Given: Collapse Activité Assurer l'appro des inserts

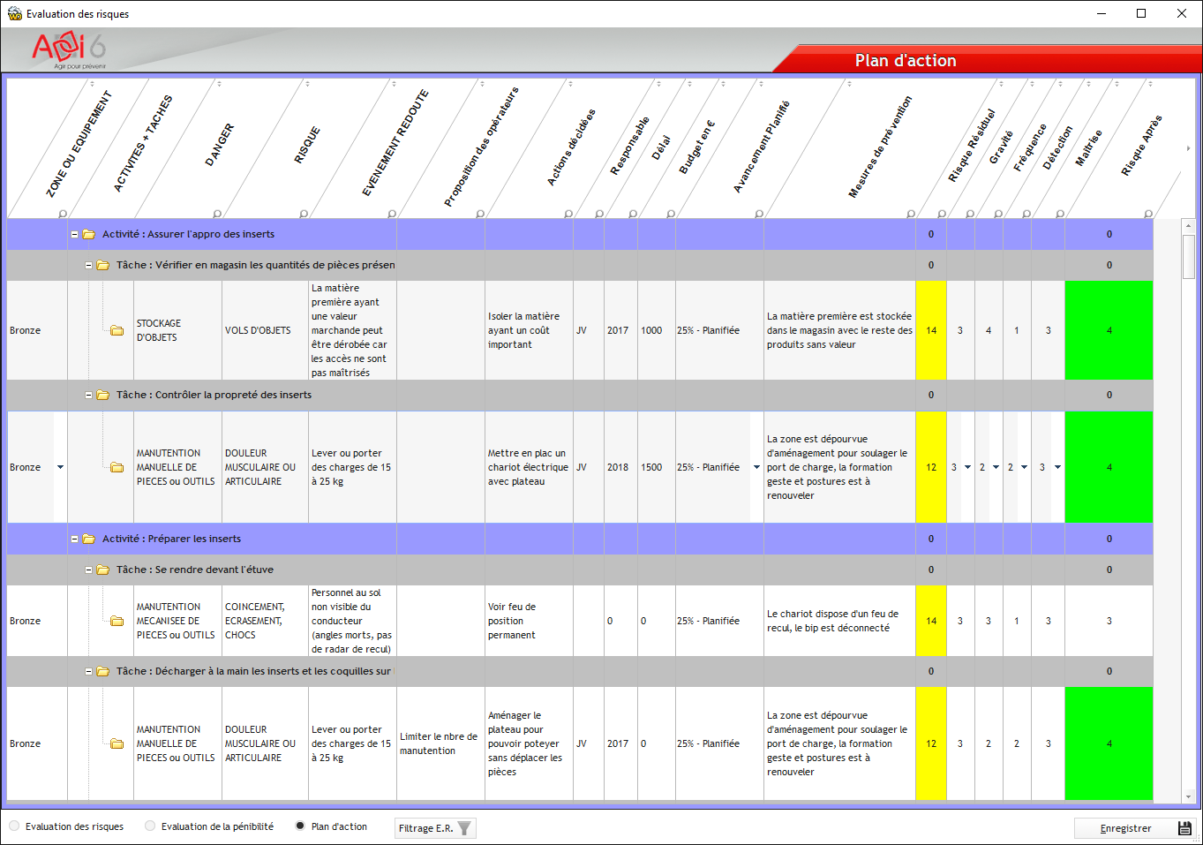Looking at the screenshot, I should [x=74, y=235].
